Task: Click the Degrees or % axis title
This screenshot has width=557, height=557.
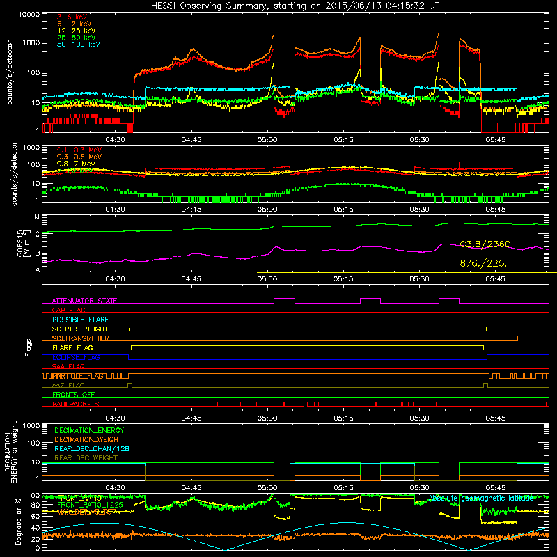Action: 18,521
